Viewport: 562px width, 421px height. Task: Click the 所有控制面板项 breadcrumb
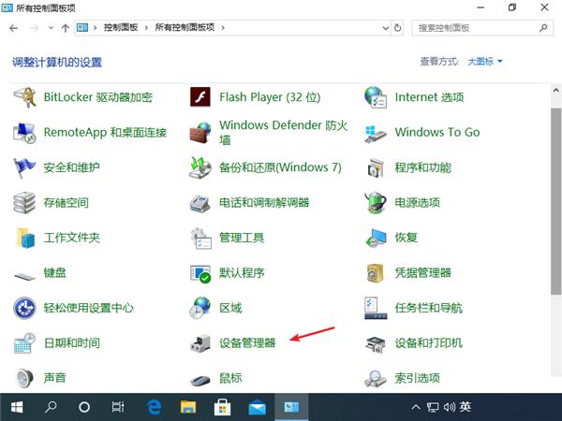pos(185,27)
